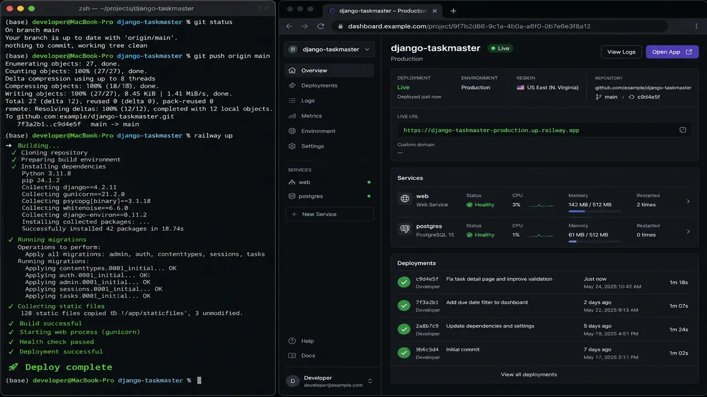Viewport: 707px width, 397px height.
Task: Expand the postgres service row chevron
Action: pos(688,232)
